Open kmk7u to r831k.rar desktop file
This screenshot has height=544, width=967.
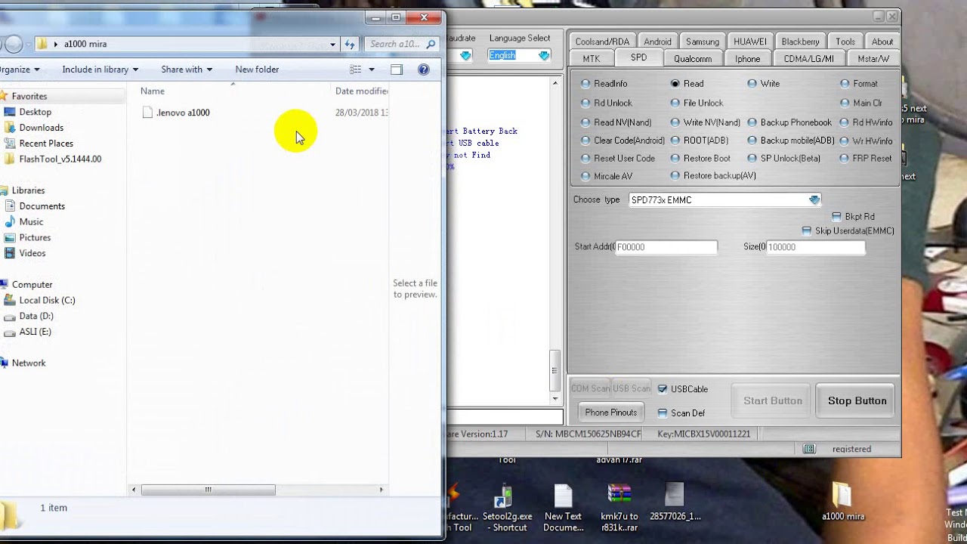[x=619, y=508]
